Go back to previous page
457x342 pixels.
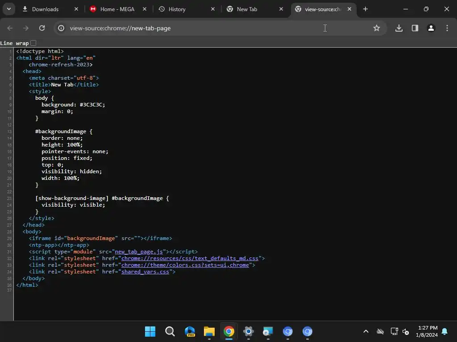point(10,28)
